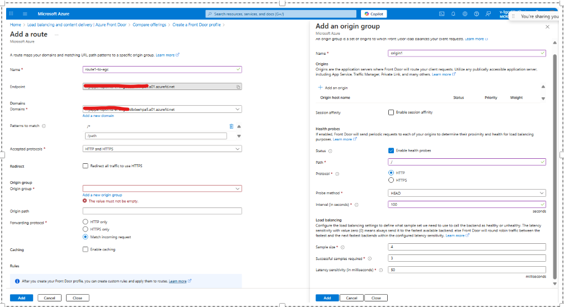The image size is (564, 307).
Task: Click Add a new domain link
Action: tap(98, 116)
